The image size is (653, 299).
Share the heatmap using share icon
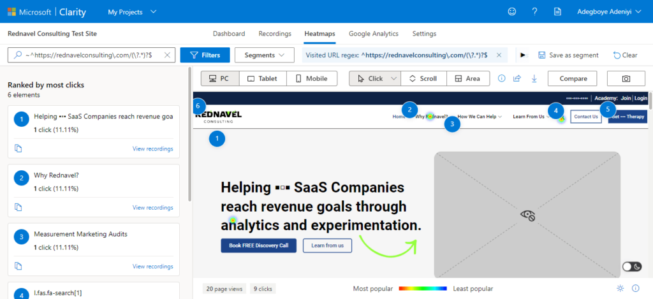click(x=517, y=78)
